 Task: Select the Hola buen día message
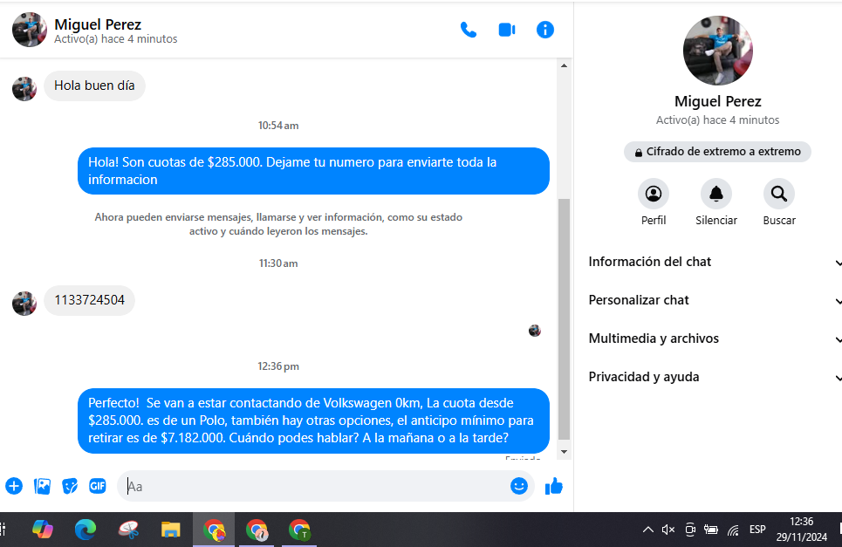(94, 85)
